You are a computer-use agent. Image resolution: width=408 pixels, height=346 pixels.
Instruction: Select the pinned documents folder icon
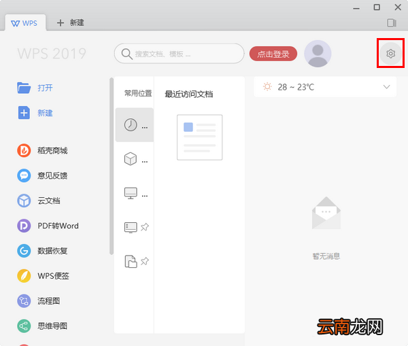click(131, 262)
